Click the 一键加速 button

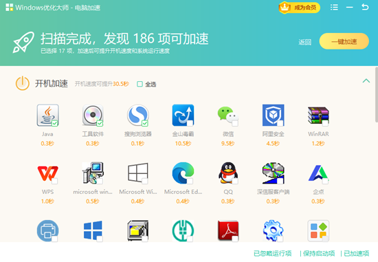click(x=344, y=41)
